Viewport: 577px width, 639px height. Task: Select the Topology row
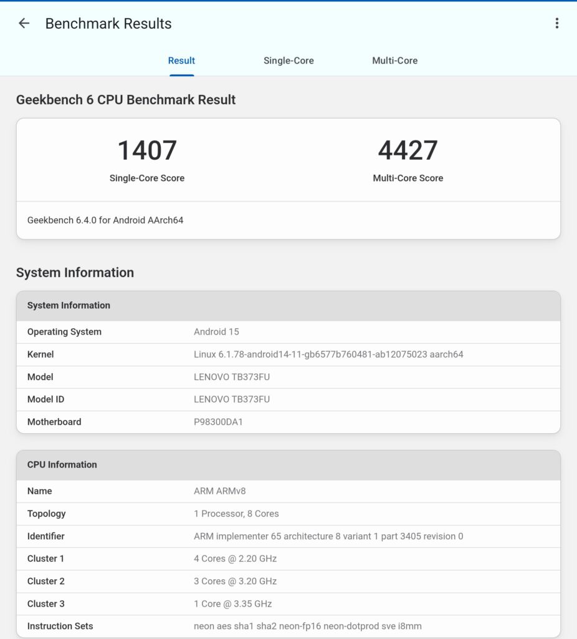point(288,514)
